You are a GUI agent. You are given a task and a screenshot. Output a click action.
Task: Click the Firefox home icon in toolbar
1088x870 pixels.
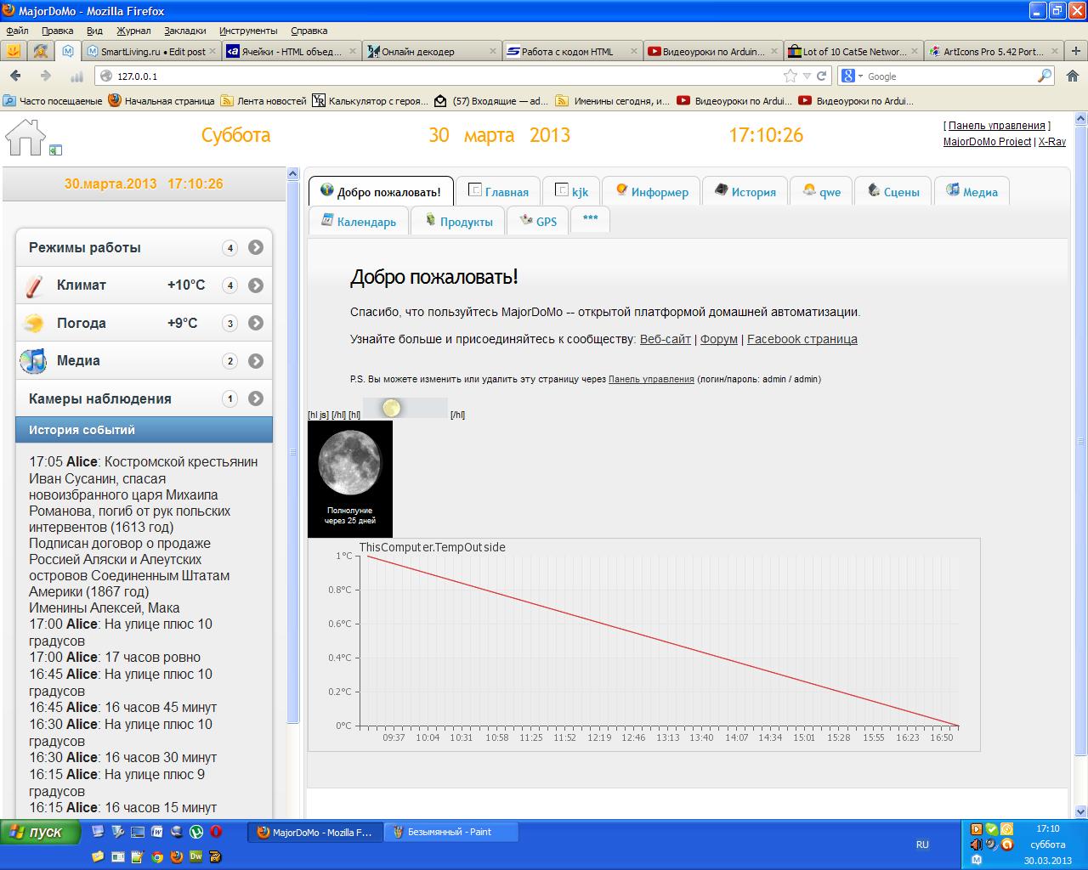point(1072,76)
